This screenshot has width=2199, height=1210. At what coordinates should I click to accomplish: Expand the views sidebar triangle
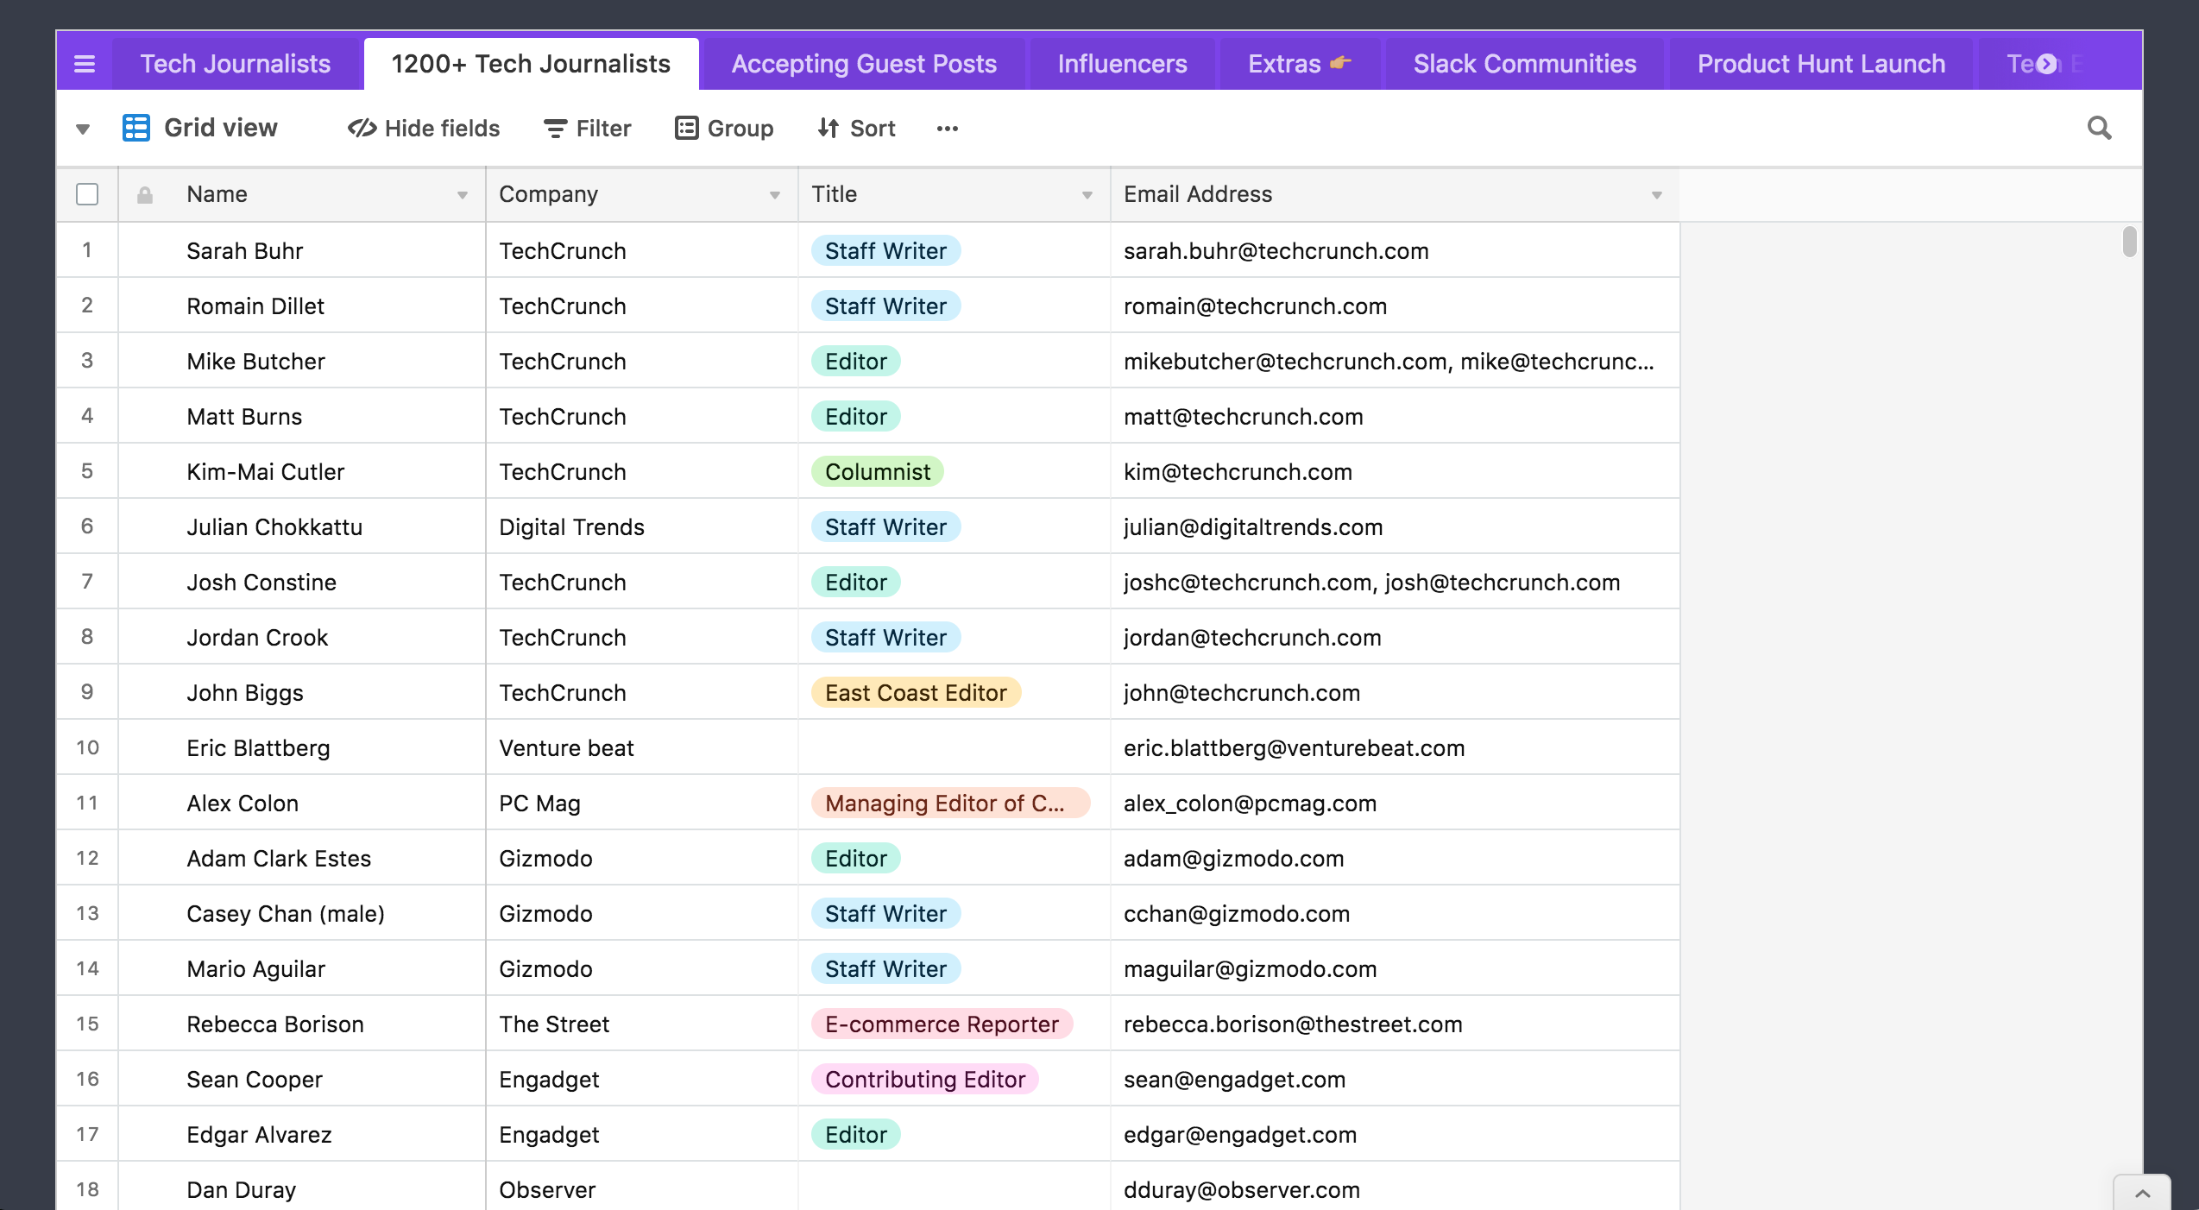coord(83,129)
